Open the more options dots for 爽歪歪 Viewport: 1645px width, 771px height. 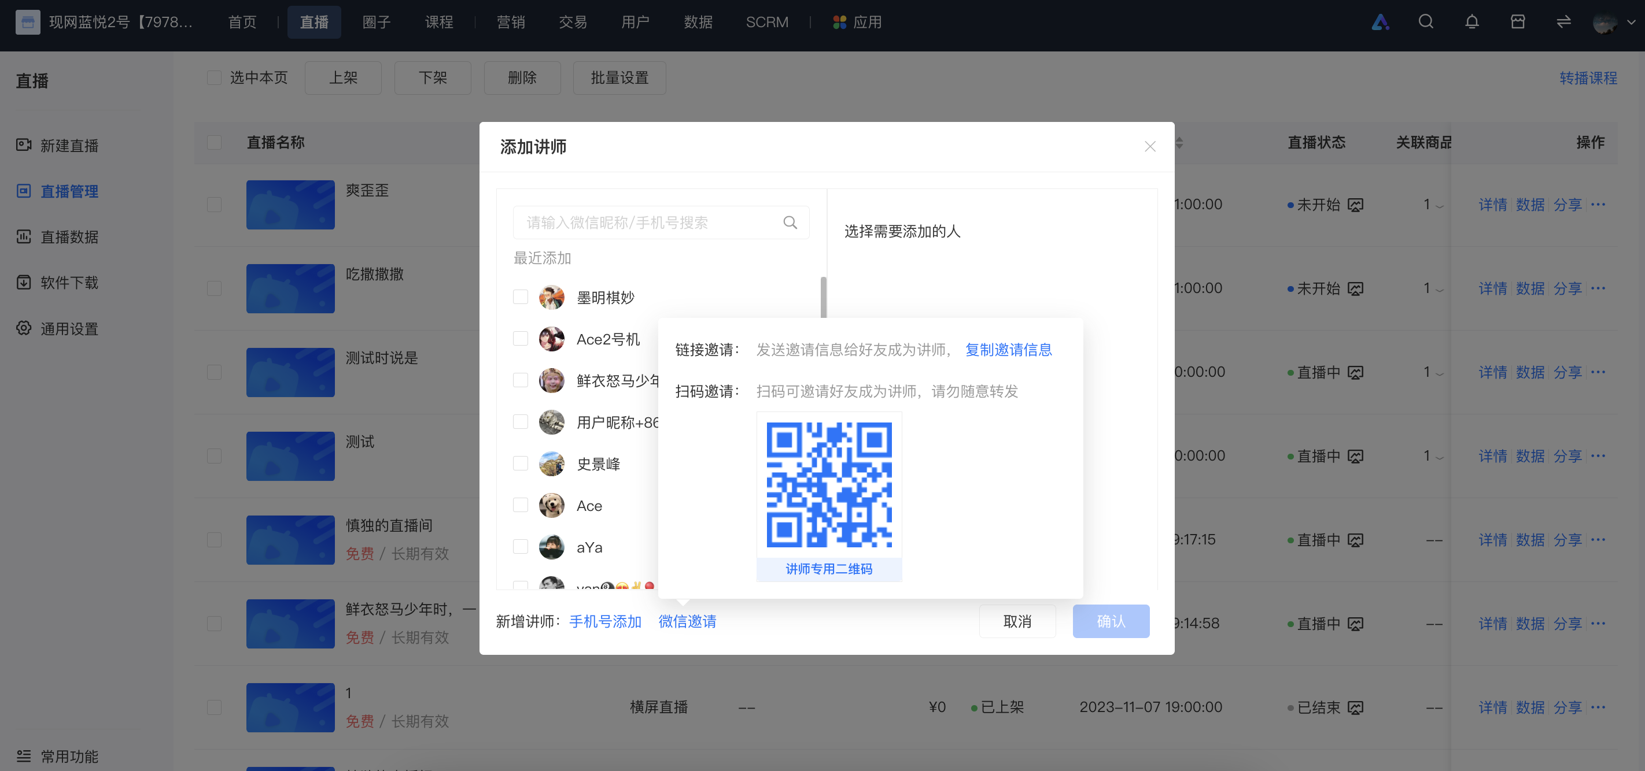1598,204
